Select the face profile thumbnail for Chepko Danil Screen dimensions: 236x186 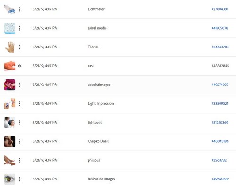[9, 141]
